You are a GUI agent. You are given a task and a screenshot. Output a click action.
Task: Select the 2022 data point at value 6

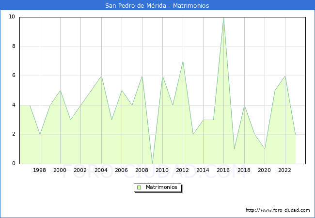(x=285, y=76)
